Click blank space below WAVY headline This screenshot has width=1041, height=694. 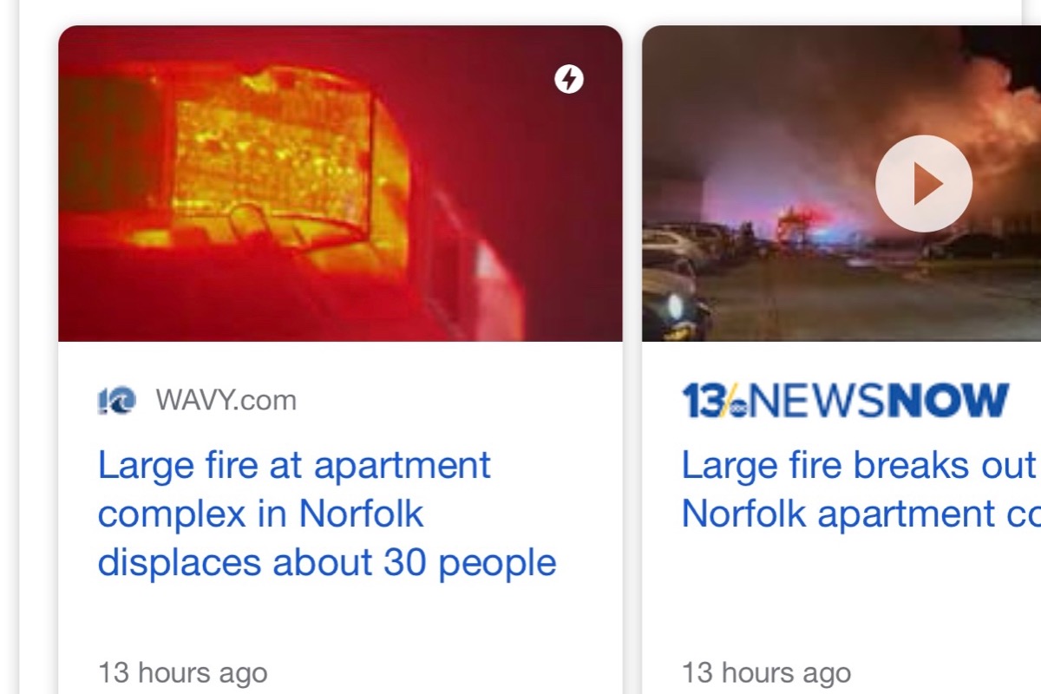340,620
